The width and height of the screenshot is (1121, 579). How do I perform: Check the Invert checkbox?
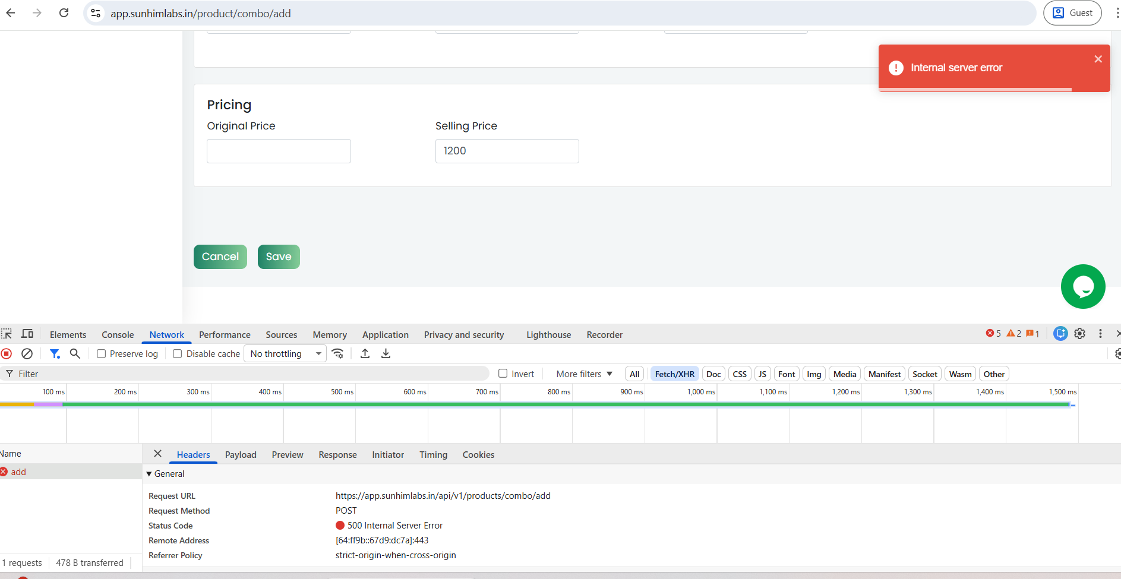point(503,374)
